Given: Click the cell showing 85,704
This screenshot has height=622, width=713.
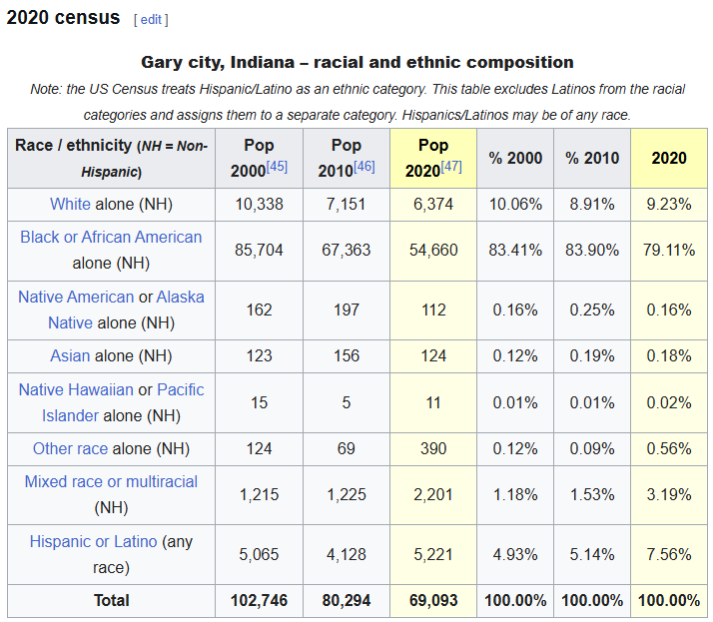Looking at the screenshot, I should (x=260, y=251).
